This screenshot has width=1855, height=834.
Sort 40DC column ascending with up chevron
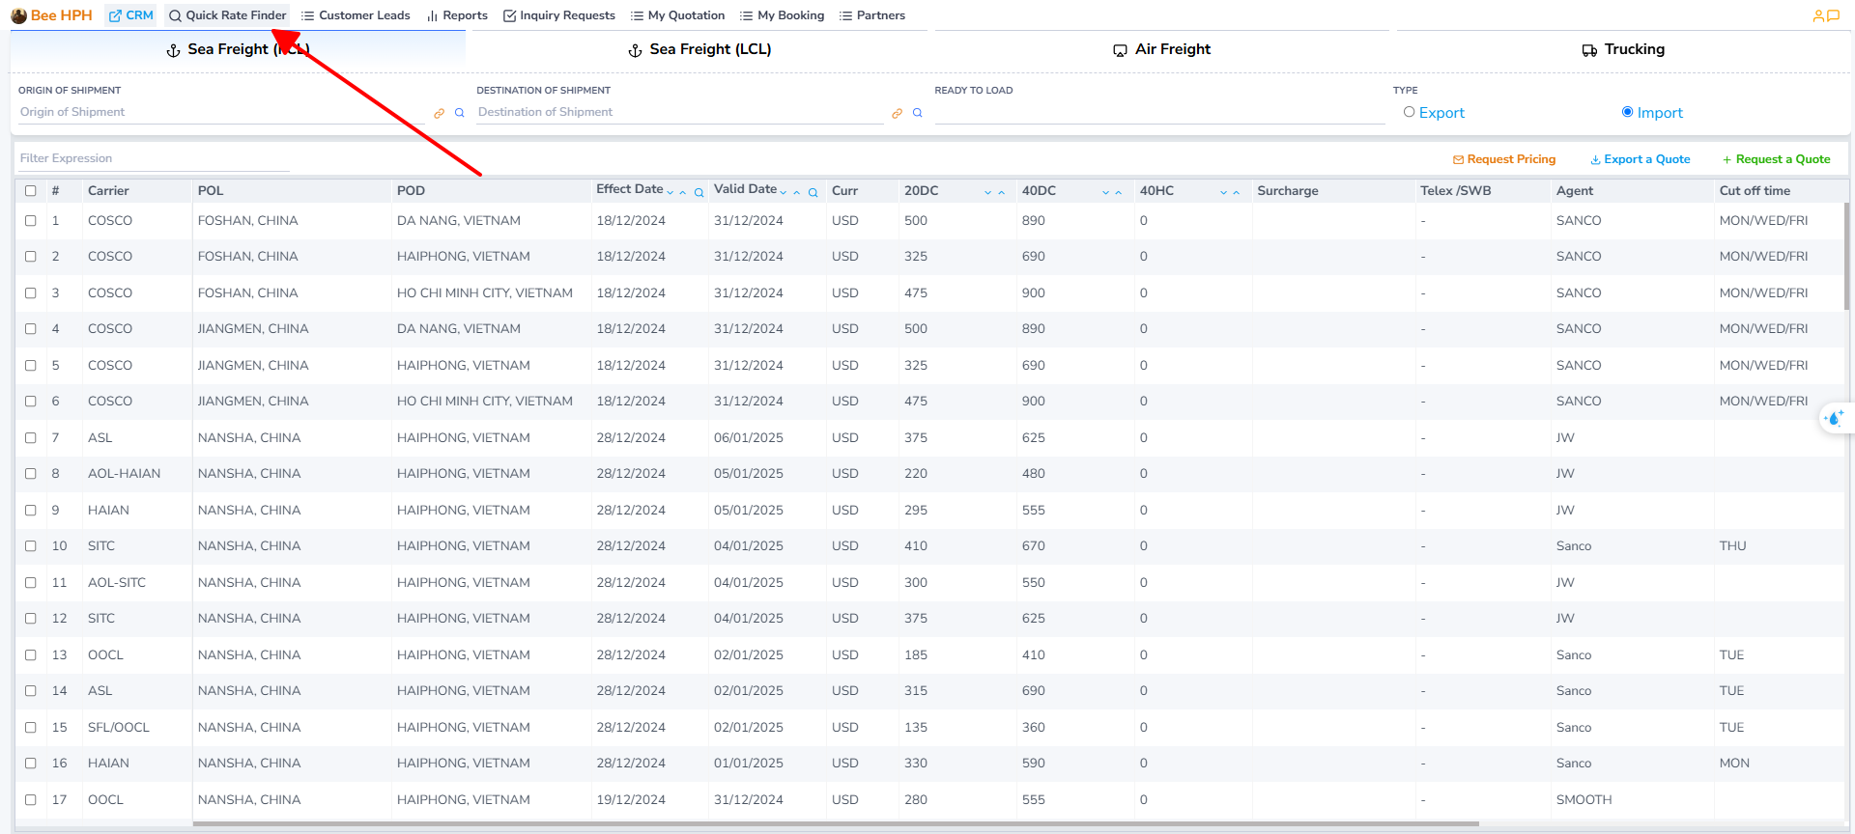tap(1119, 192)
